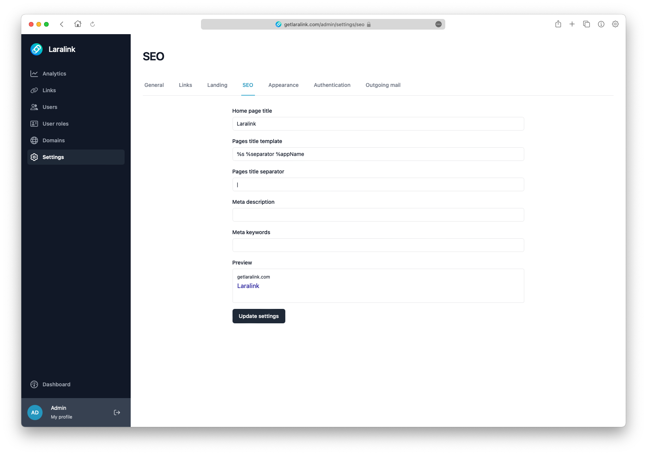Select the Outgoing mail tab
Image resolution: width=647 pixels, height=455 pixels.
[383, 85]
